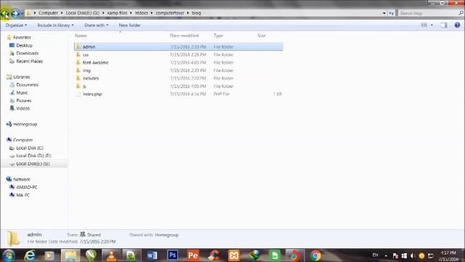Open Local Disk (C:) drive

26,148
